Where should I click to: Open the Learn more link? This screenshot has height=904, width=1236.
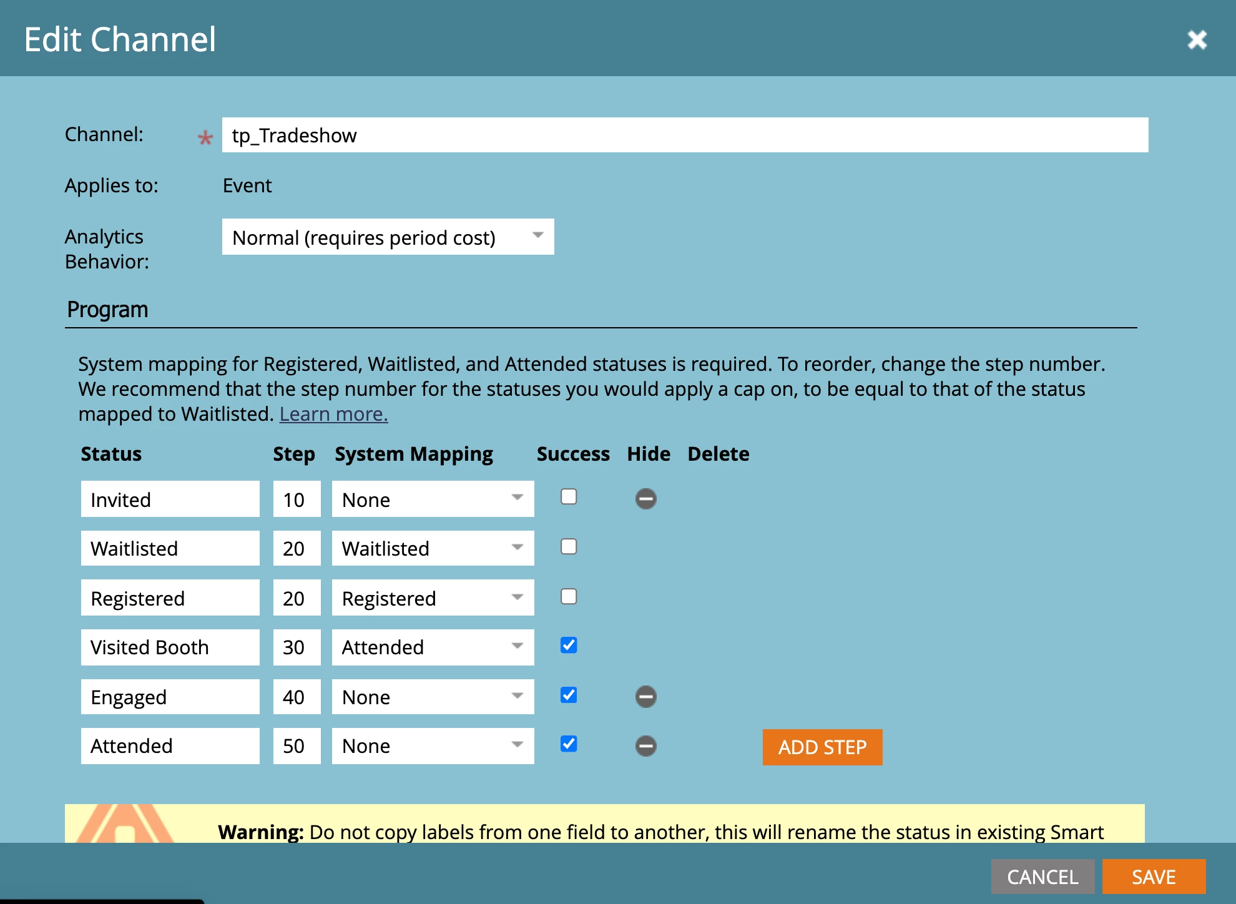point(333,414)
